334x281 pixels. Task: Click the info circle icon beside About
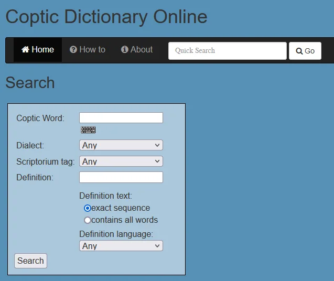pos(125,50)
